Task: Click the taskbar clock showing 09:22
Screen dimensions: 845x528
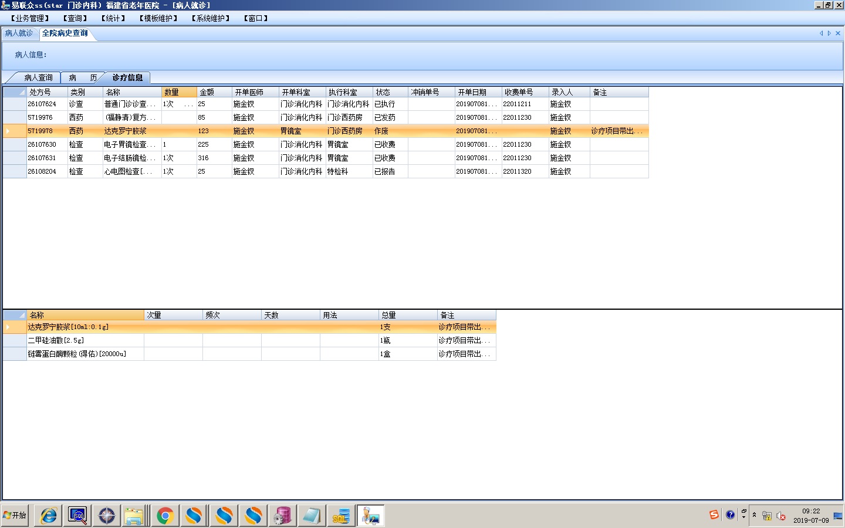Action: pyautogui.click(x=811, y=516)
